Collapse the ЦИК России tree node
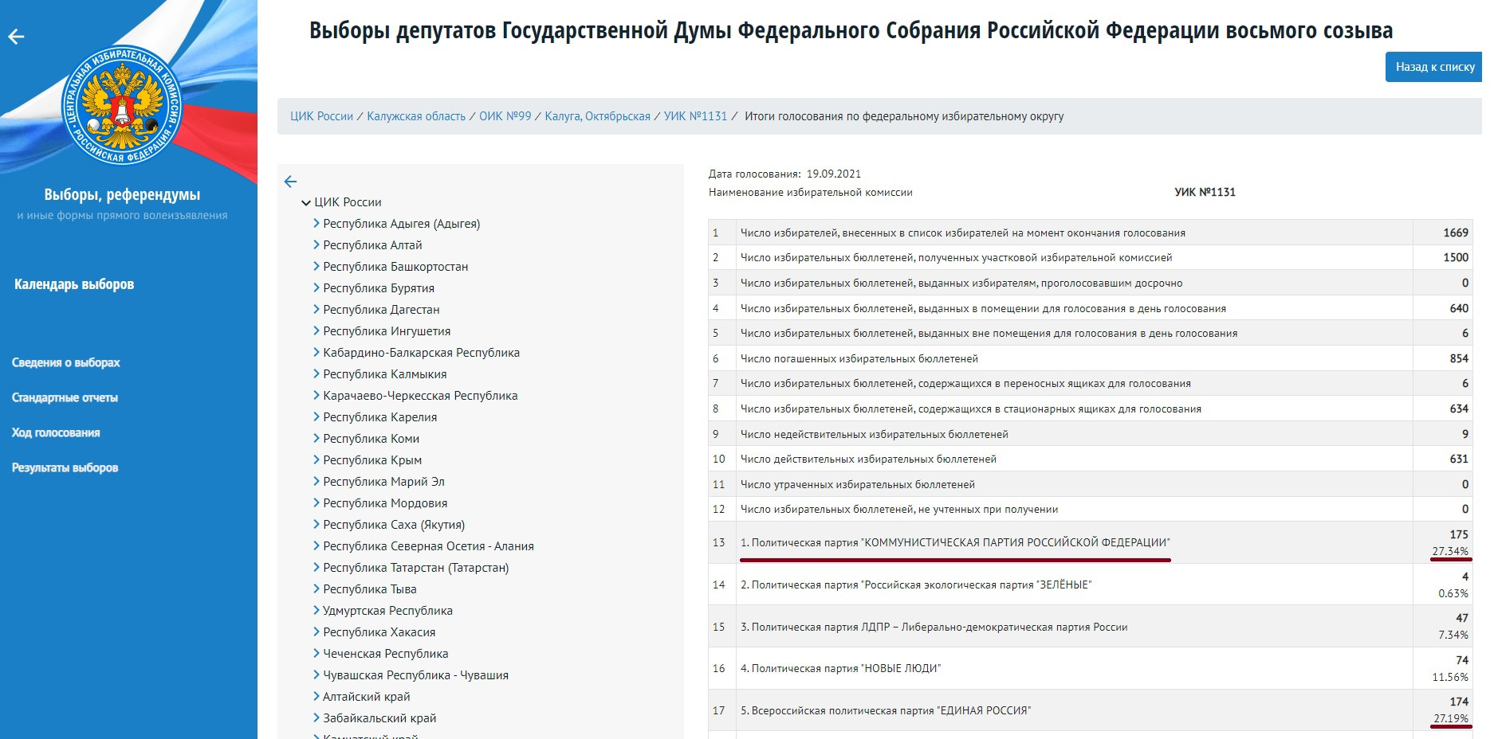1494x739 pixels. pyautogui.click(x=306, y=203)
